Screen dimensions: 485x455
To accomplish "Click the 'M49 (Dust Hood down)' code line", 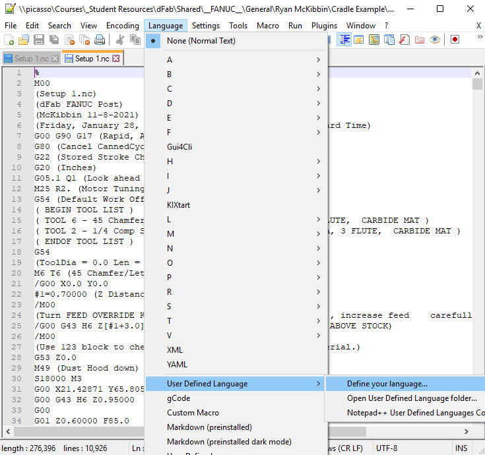I will click(86, 368).
